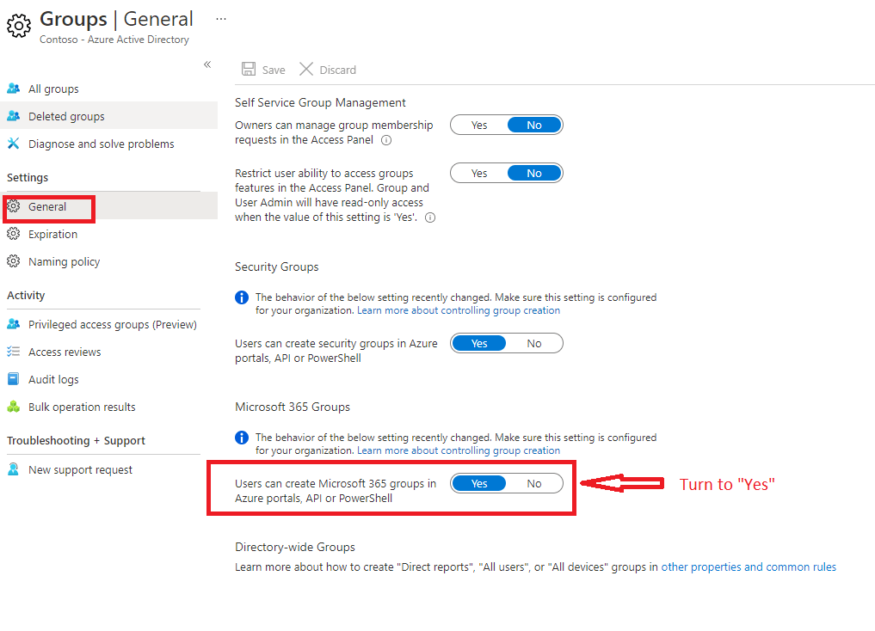Image resolution: width=875 pixels, height=631 pixels.
Task: Click blue info icon under Security Groups
Action: [242, 297]
